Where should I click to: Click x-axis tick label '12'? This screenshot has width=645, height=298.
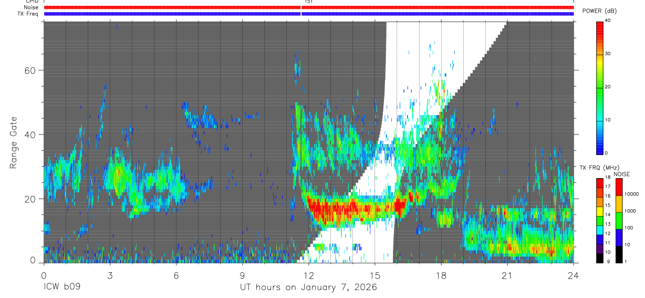pyautogui.click(x=309, y=275)
